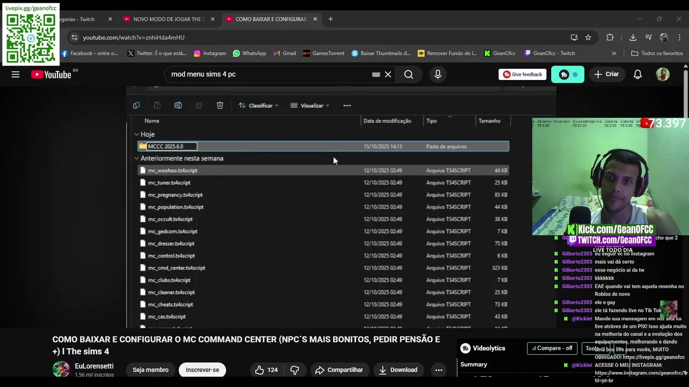The height and width of the screenshot is (387, 689).
Task: Sort by the Nome column header
Action: 152,121
